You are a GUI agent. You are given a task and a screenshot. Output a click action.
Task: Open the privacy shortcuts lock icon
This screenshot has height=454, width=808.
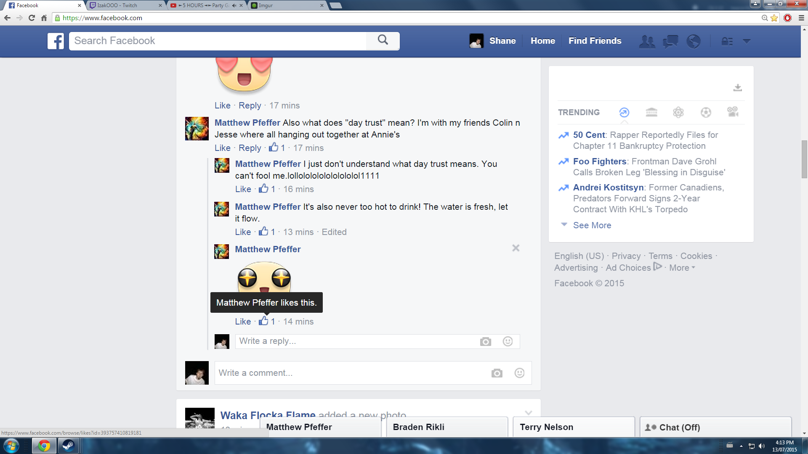coord(727,41)
